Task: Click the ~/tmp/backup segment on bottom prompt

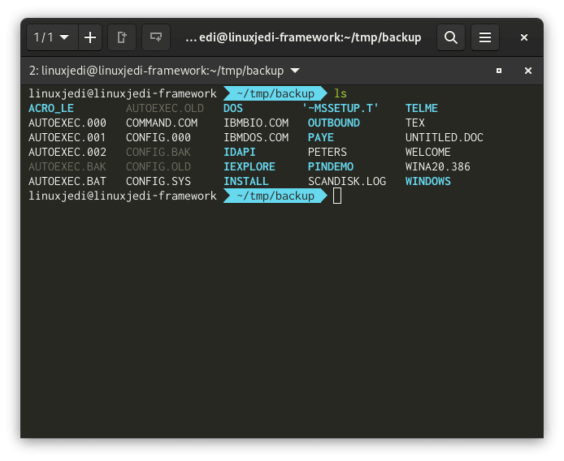Action: click(275, 196)
